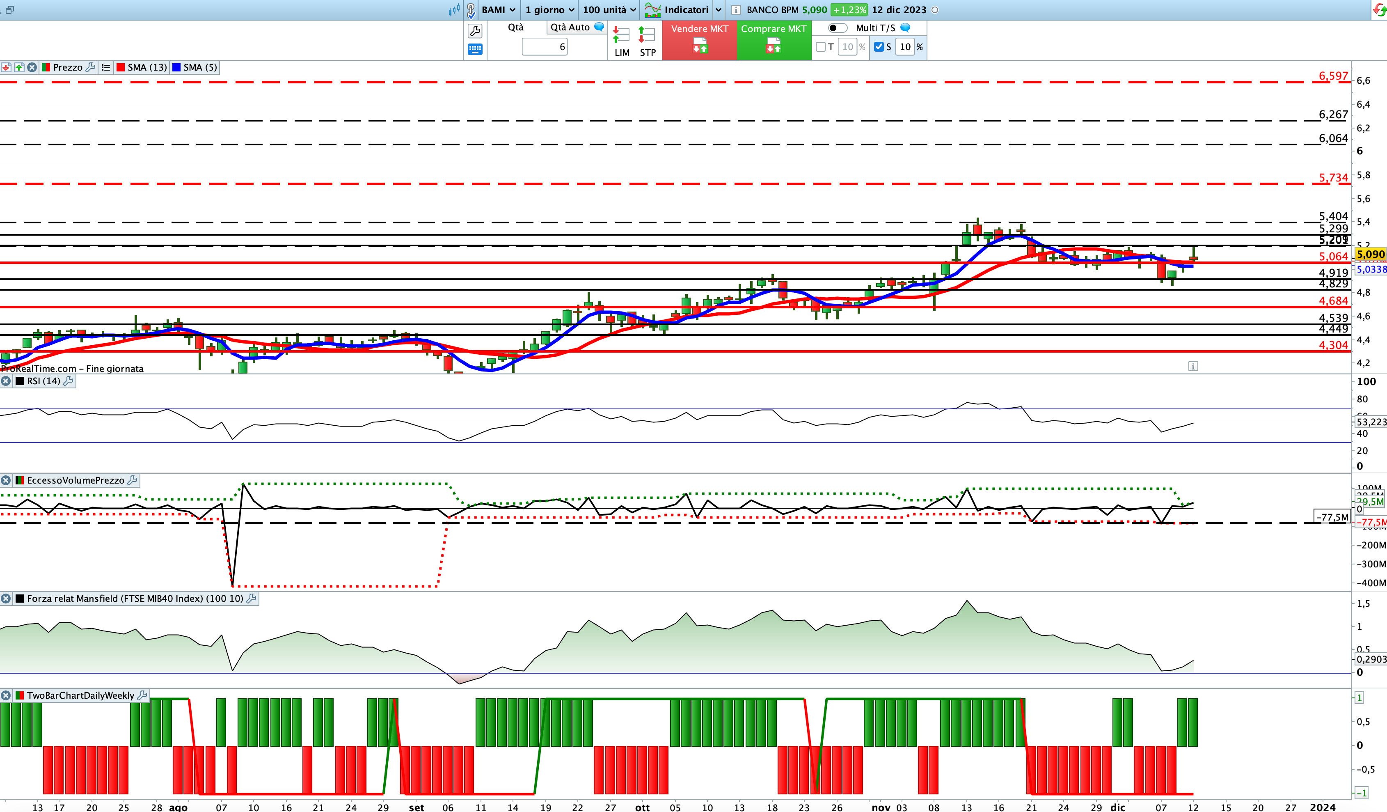Click the yellow 5,090 current price tag
Image resolution: width=1387 pixels, height=812 pixels.
(x=1370, y=255)
